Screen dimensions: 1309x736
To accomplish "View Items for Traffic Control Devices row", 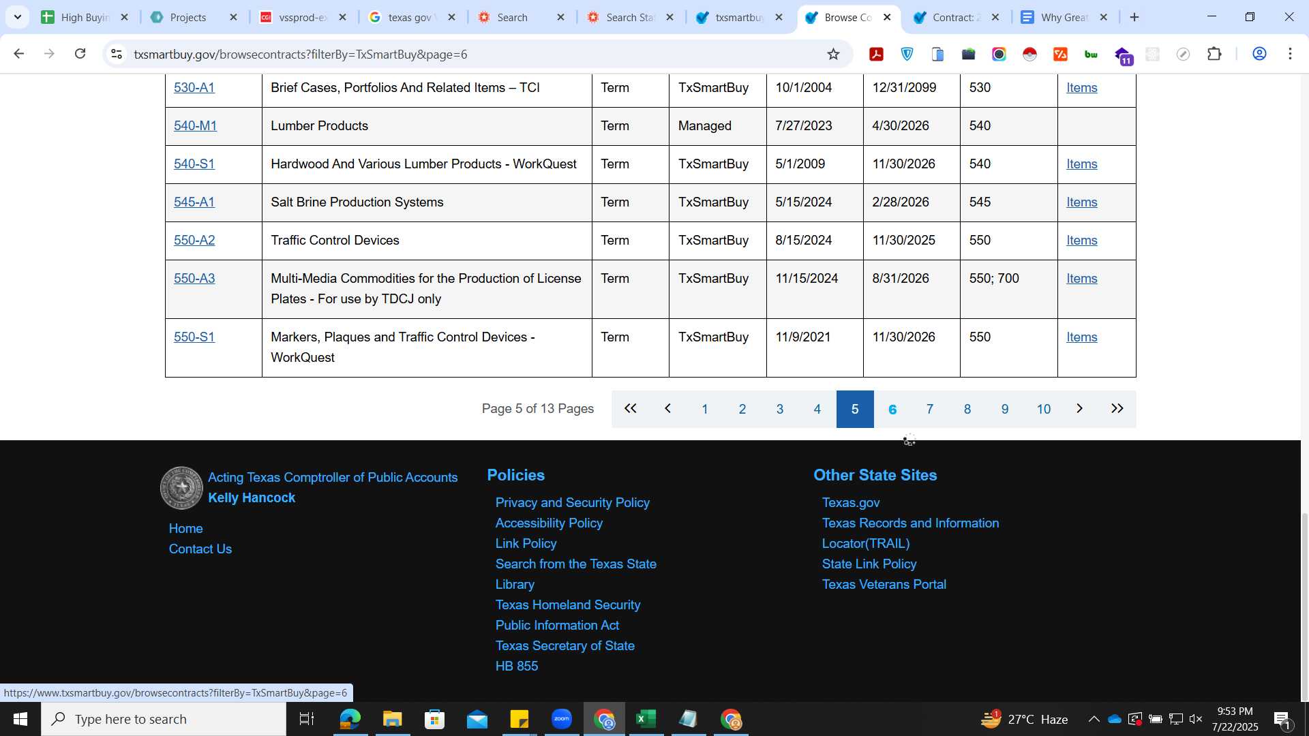I will tap(1082, 241).
